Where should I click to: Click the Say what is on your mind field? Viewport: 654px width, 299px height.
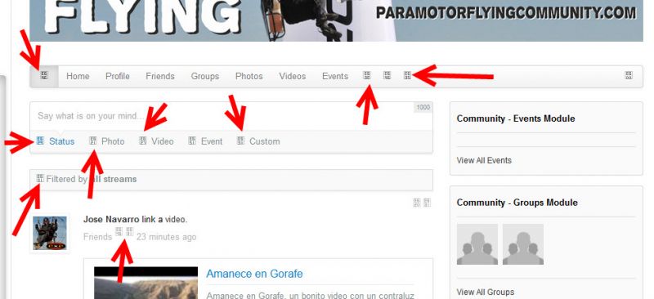231,116
